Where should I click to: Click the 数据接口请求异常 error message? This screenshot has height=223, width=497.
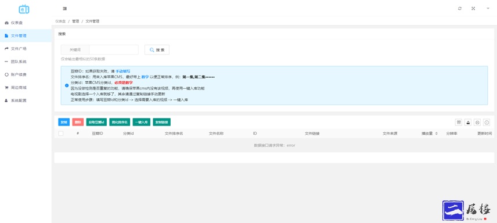pyautogui.click(x=275, y=145)
